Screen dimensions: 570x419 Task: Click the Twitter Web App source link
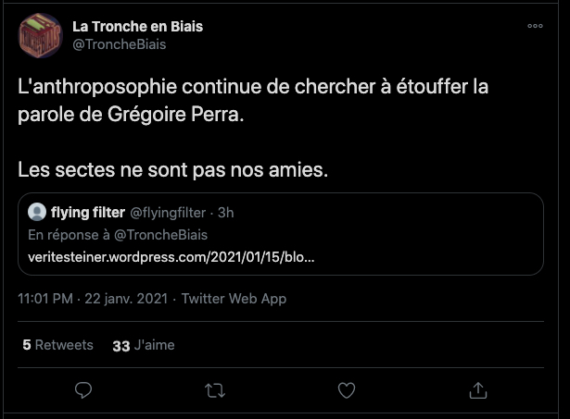coord(234,299)
